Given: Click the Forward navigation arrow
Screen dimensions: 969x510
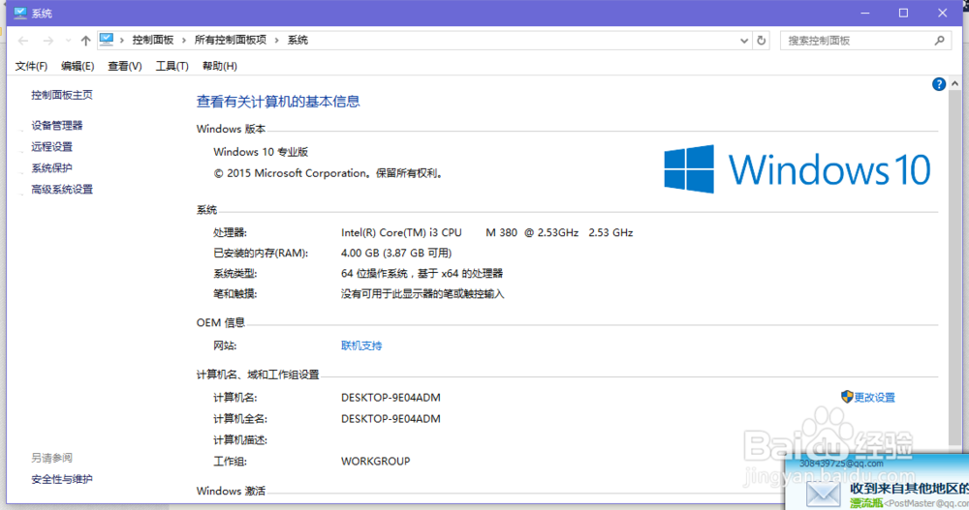Looking at the screenshot, I should pyautogui.click(x=47, y=41).
